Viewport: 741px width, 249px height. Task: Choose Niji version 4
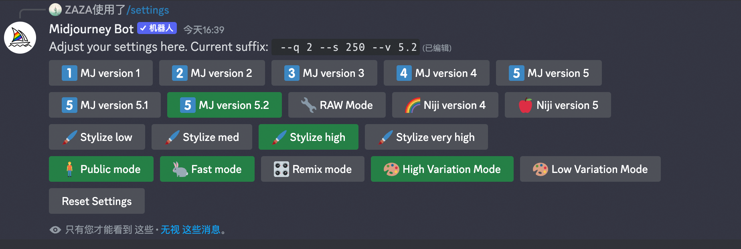point(445,105)
